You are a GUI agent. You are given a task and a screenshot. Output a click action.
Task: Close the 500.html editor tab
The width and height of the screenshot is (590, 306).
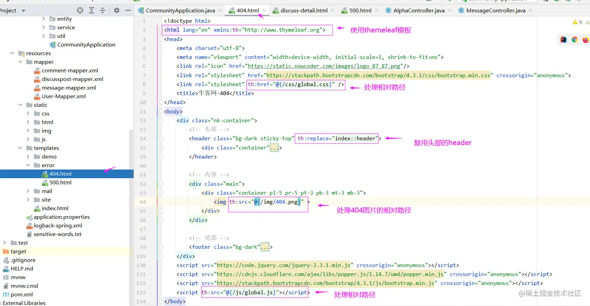[377, 11]
